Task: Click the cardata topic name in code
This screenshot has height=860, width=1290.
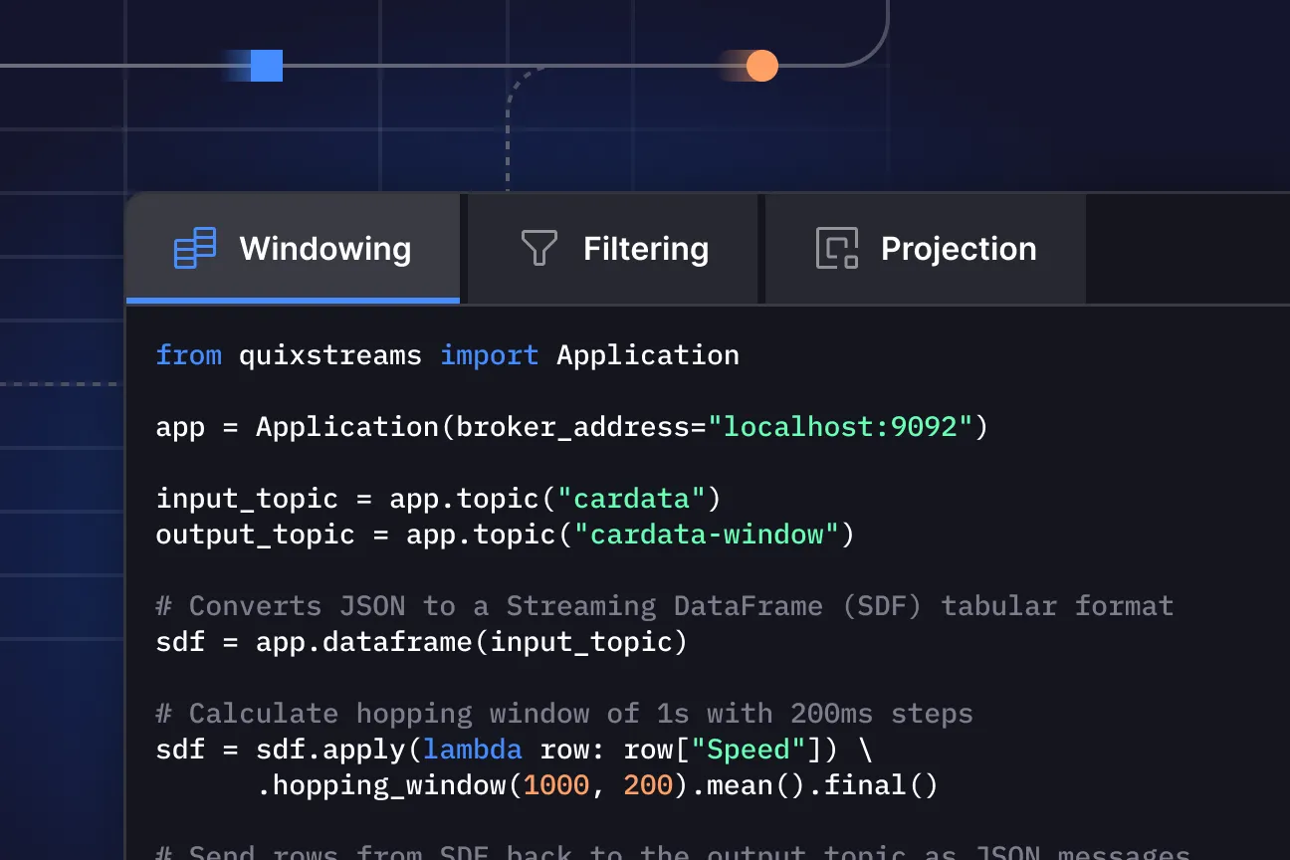Action: (x=631, y=498)
